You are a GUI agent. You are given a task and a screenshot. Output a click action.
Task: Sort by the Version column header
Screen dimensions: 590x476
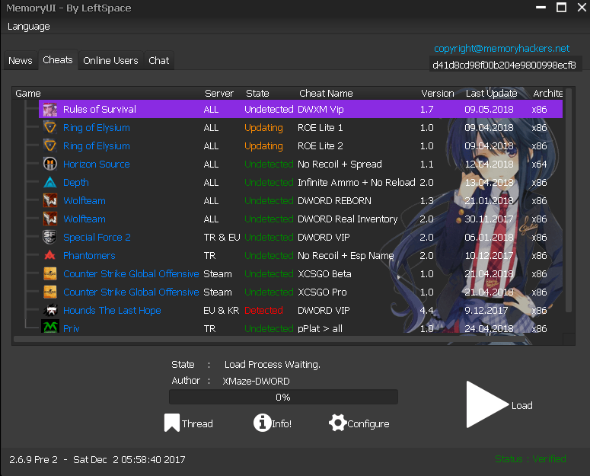[x=438, y=94]
